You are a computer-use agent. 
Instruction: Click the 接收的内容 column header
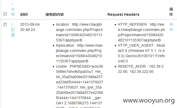(x=55, y=14)
